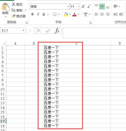
Task: Select cell C9 containing 百度一下
Action: point(77,84)
